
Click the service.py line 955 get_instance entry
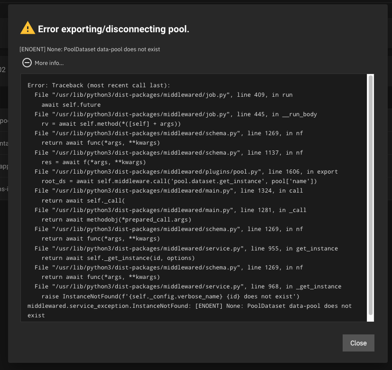click(186, 249)
